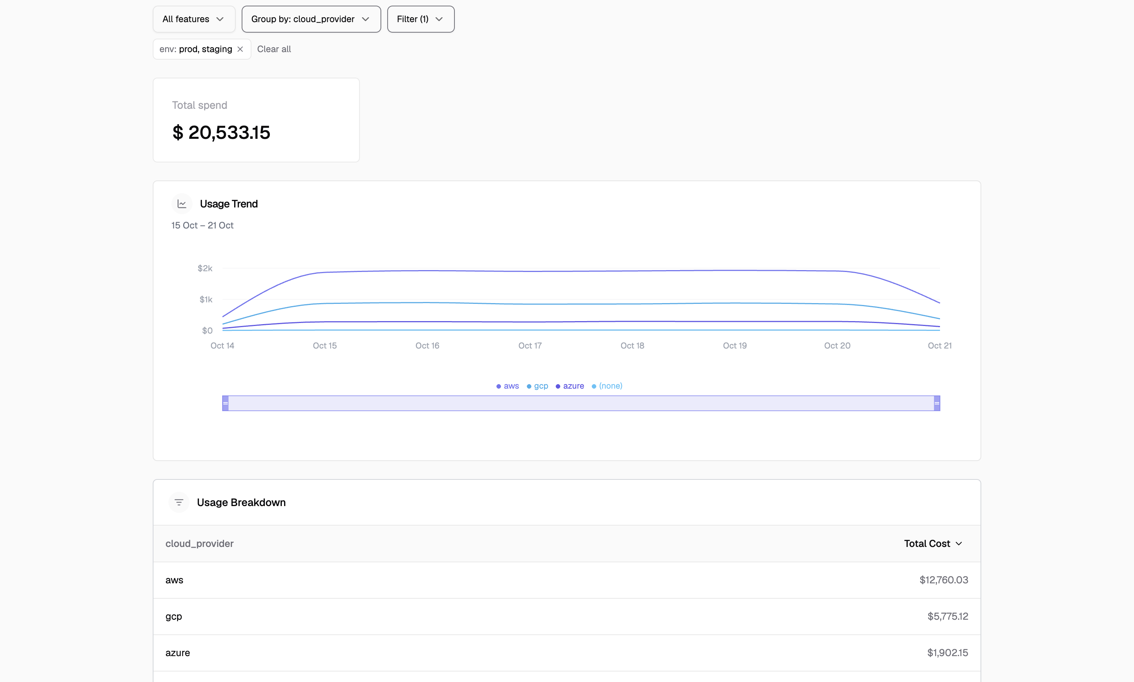Toggle the aws legend series
The image size is (1134, 682).
pyautogui.click(x=507, y=386)
